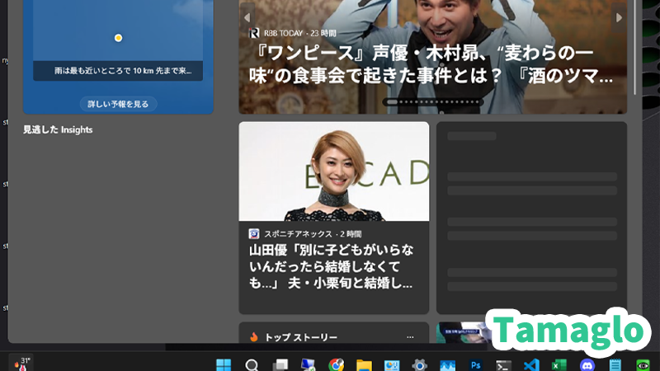Click the widgets panel vertical scrollbar
The height and width of the screenshot is (371, 660).
point(635,47)
